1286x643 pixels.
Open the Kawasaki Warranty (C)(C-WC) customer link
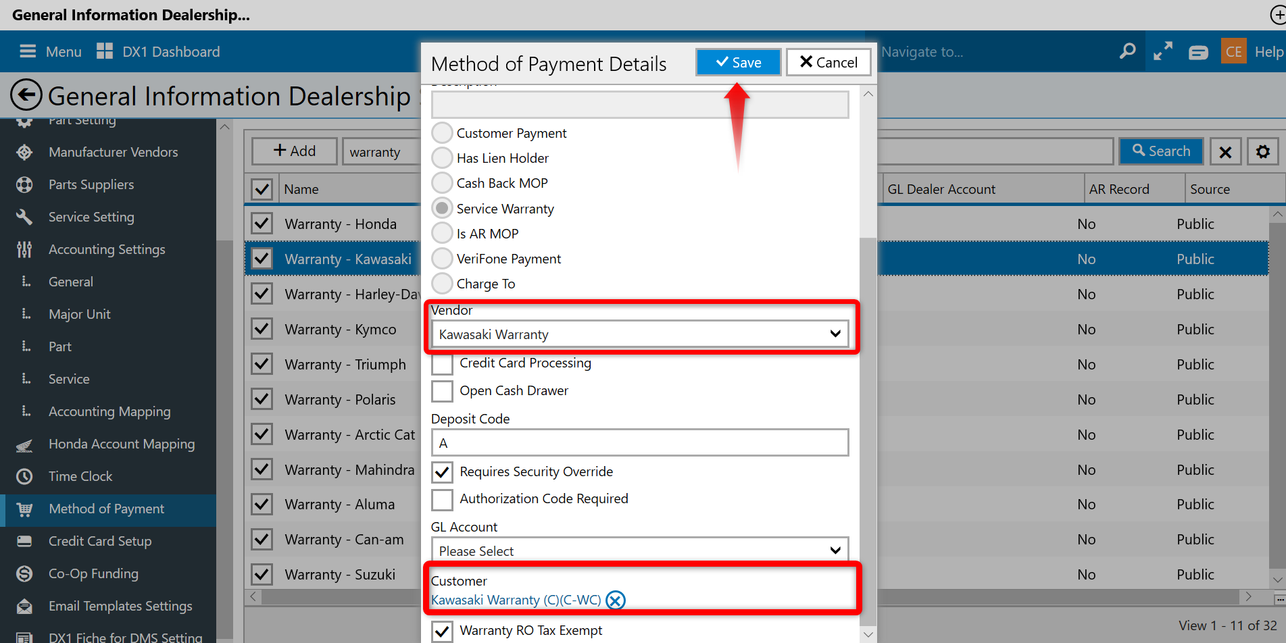point(516,600)
